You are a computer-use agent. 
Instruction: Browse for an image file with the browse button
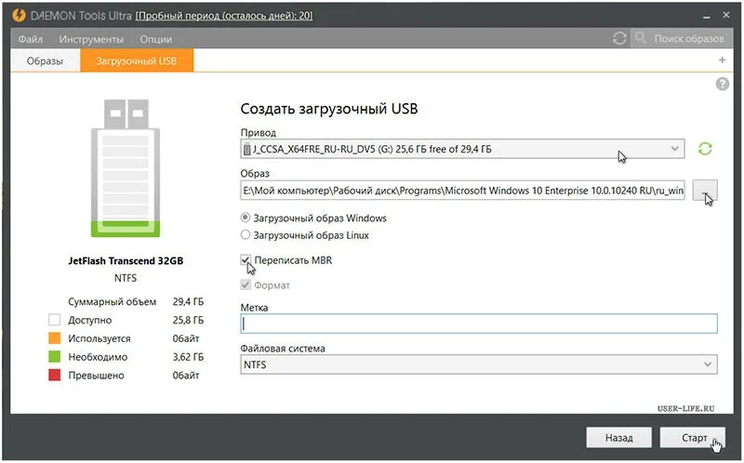(705, 191)
